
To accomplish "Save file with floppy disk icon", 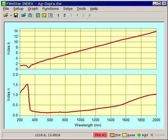I will click(16, 15).
